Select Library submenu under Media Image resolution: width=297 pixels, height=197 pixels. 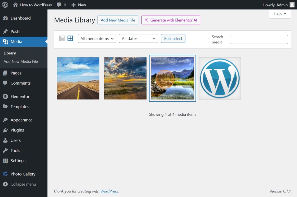click(x=10, y=53)
